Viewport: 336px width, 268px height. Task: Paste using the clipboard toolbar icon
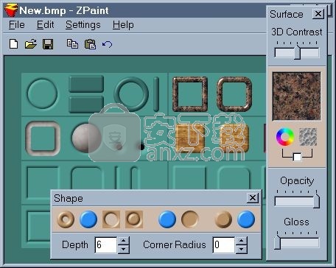(90, 44)
